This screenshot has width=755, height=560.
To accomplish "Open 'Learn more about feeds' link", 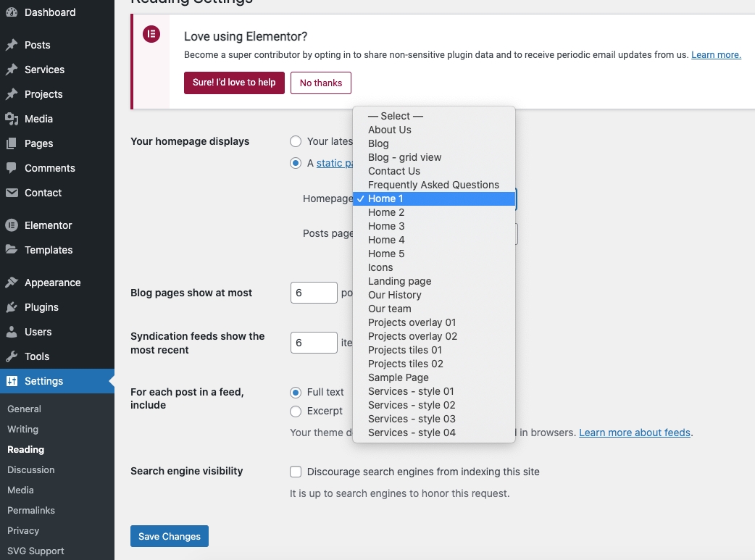I will tap(635, 432).
